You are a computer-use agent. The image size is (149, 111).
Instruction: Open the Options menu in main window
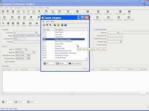[x=41, y=8]
